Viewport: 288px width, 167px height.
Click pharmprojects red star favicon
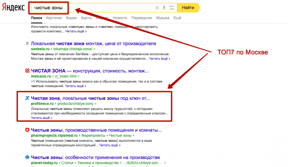coord(27,130)
